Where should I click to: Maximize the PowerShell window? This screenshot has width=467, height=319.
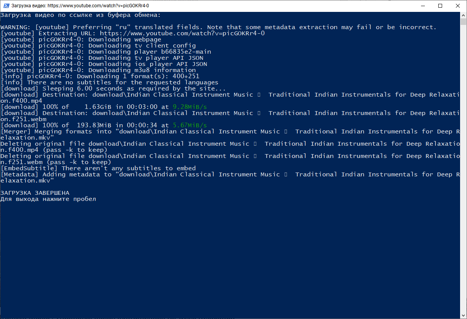pyautogui.click(x=440, y=6)
